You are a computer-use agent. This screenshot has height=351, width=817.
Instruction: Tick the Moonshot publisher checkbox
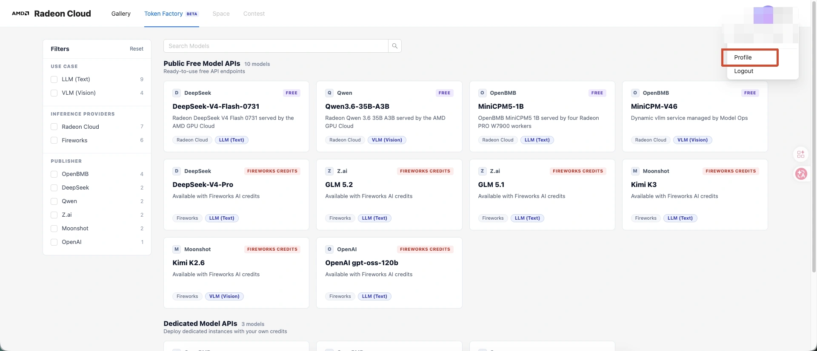[x=54, y=228]
